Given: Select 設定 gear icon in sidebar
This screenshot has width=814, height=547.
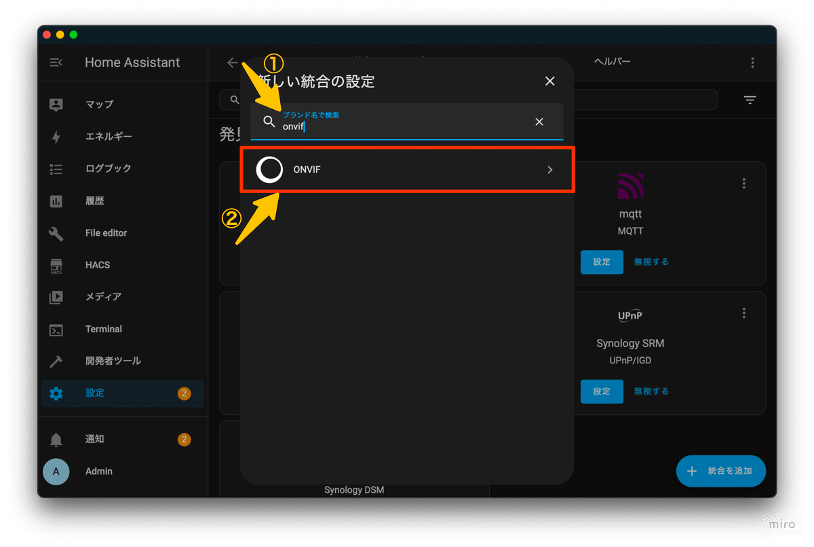Looking at the screenshot, I should (x=56, y=393).
